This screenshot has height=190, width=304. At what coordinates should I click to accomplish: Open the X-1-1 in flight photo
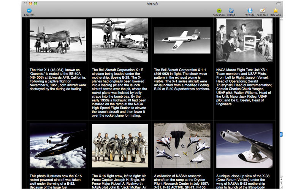pos(182,40)
